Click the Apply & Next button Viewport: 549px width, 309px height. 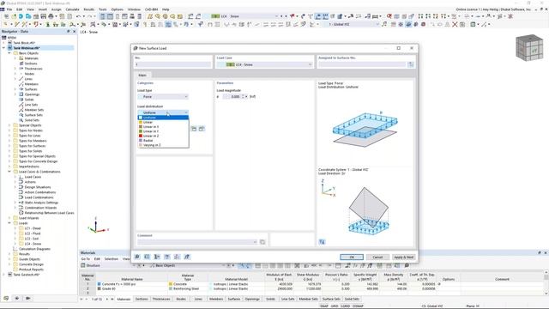click(404, 257)
